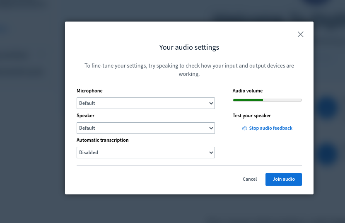345x223 pixels.
Task: Expand the Automatic transcription dropdown
Action: (145, 153)
